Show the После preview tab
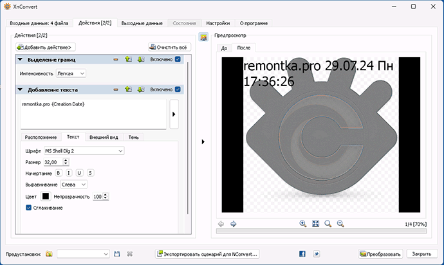444x265 pixels. pos(243,48)
